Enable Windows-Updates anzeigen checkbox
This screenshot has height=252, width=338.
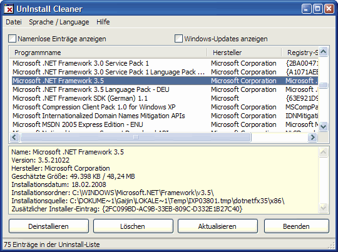(178, 39)
